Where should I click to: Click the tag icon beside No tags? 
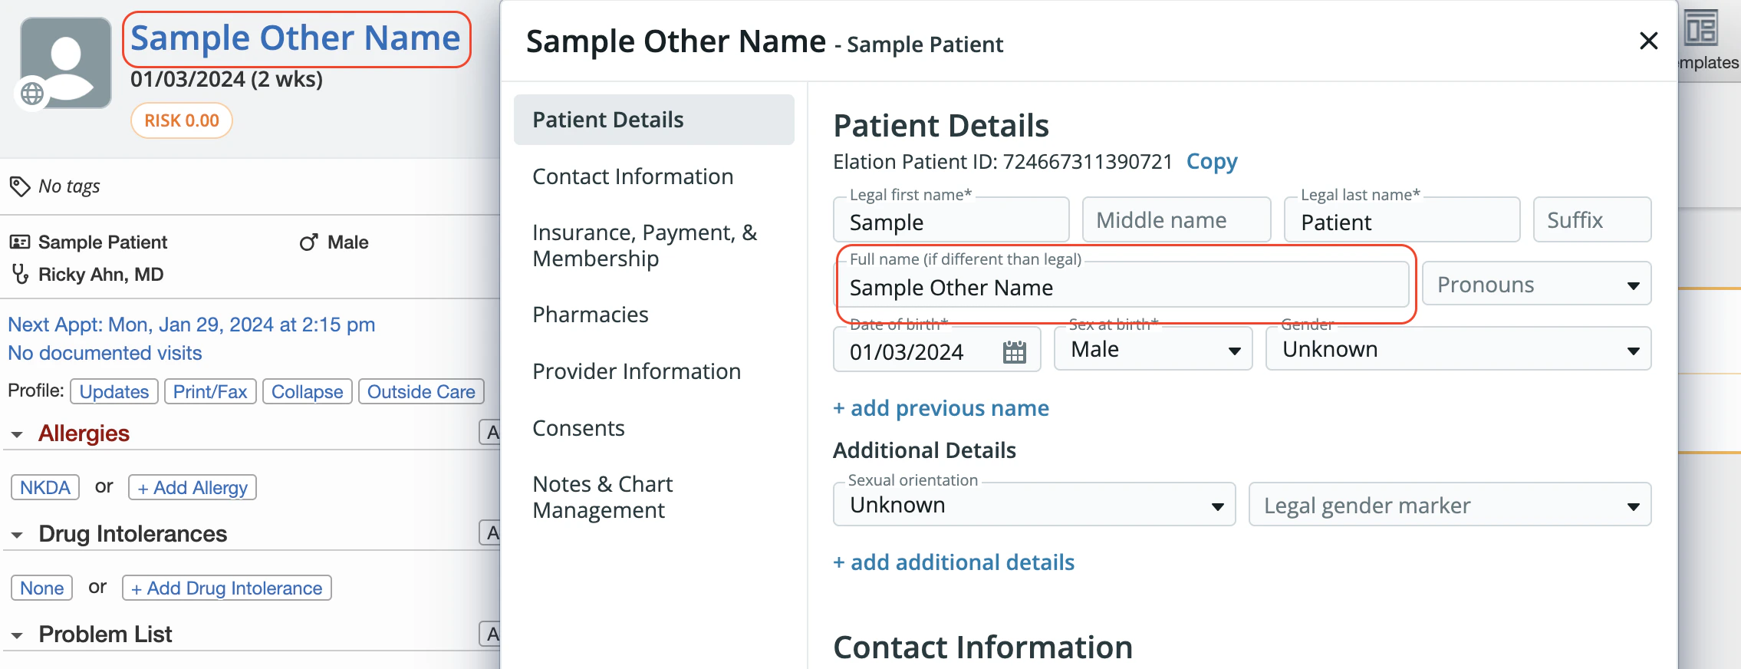(x=19, y=186)
